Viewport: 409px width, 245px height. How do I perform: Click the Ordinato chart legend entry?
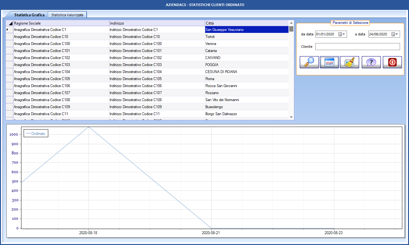(x=36, y=134)
